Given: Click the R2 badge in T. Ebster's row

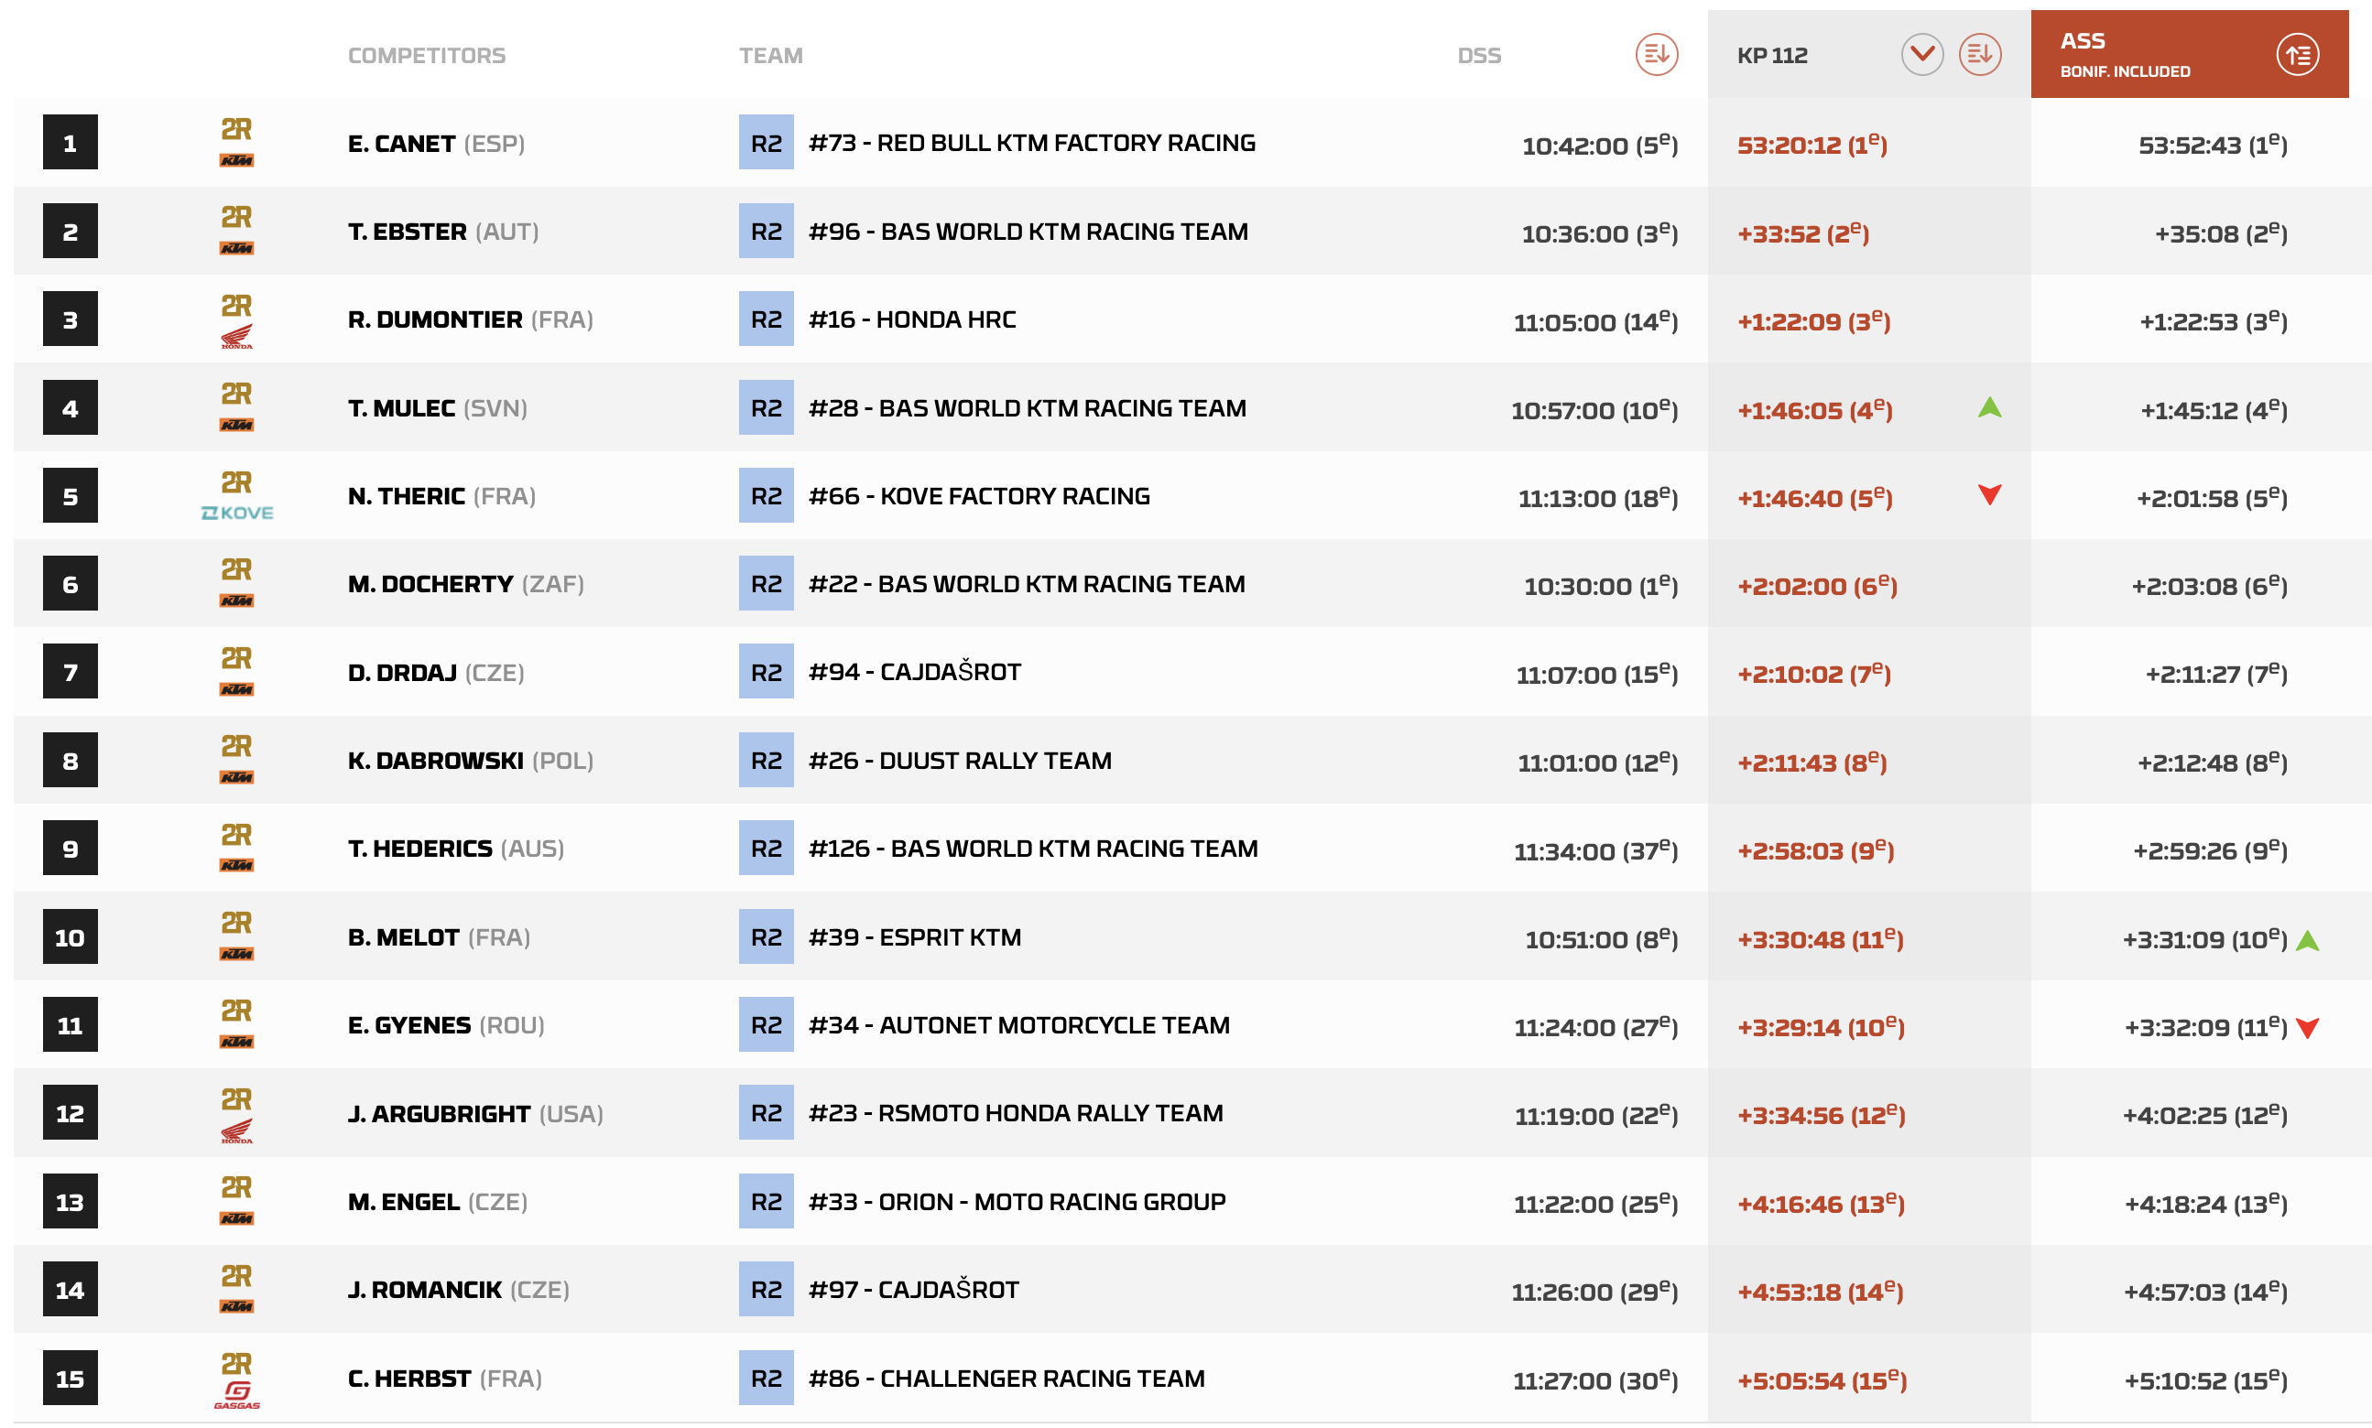Looking at the screenshot, I should point(767,231).
